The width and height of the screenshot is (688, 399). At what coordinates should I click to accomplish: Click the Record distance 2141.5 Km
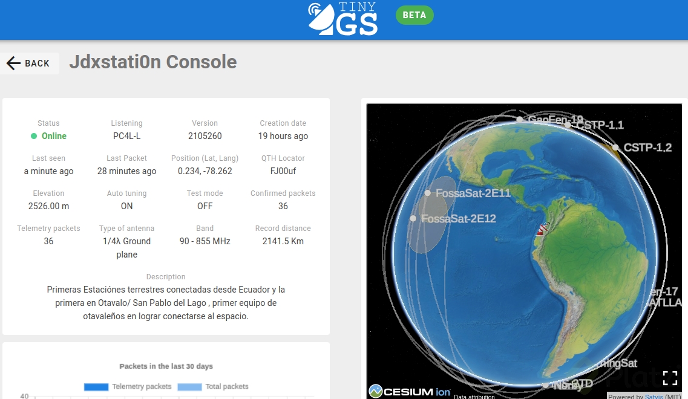coord(283,241)
